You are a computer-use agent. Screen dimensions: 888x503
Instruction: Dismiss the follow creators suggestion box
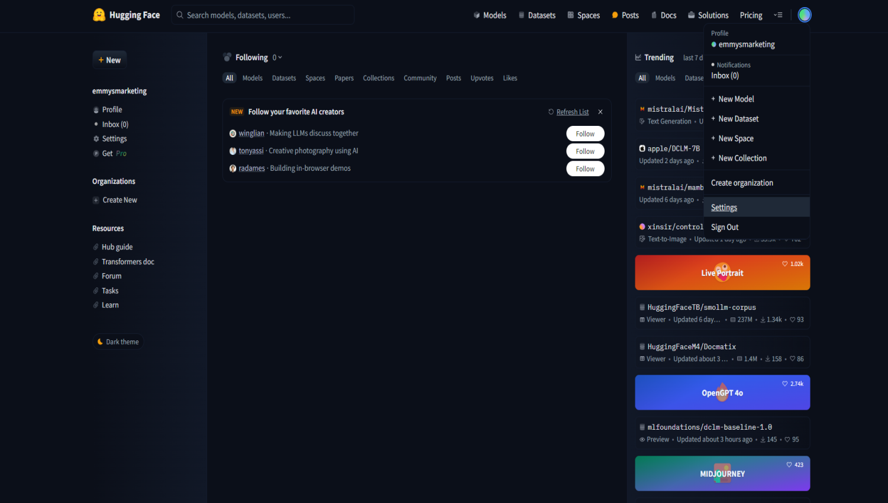point(600,112)
